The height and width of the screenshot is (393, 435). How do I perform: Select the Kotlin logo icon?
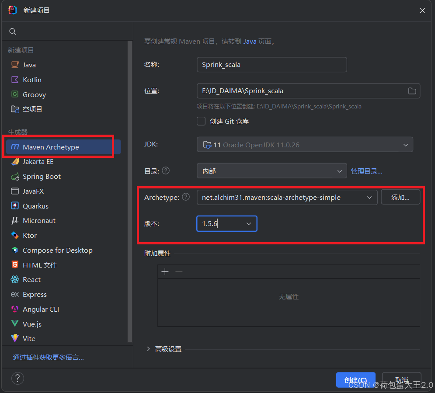click(x=15, y=80)
